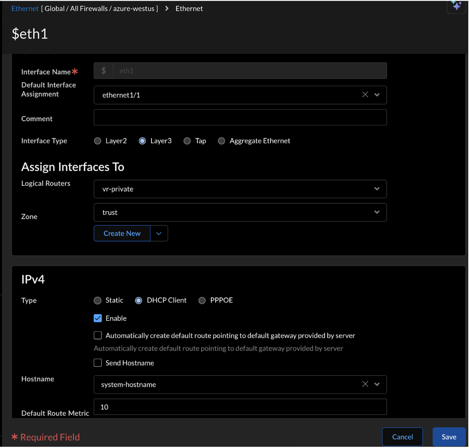The width and height of the screenshot is (469, 448).
Task: Select PPPOE IPv4 type
Action: [x=202, y=300]
